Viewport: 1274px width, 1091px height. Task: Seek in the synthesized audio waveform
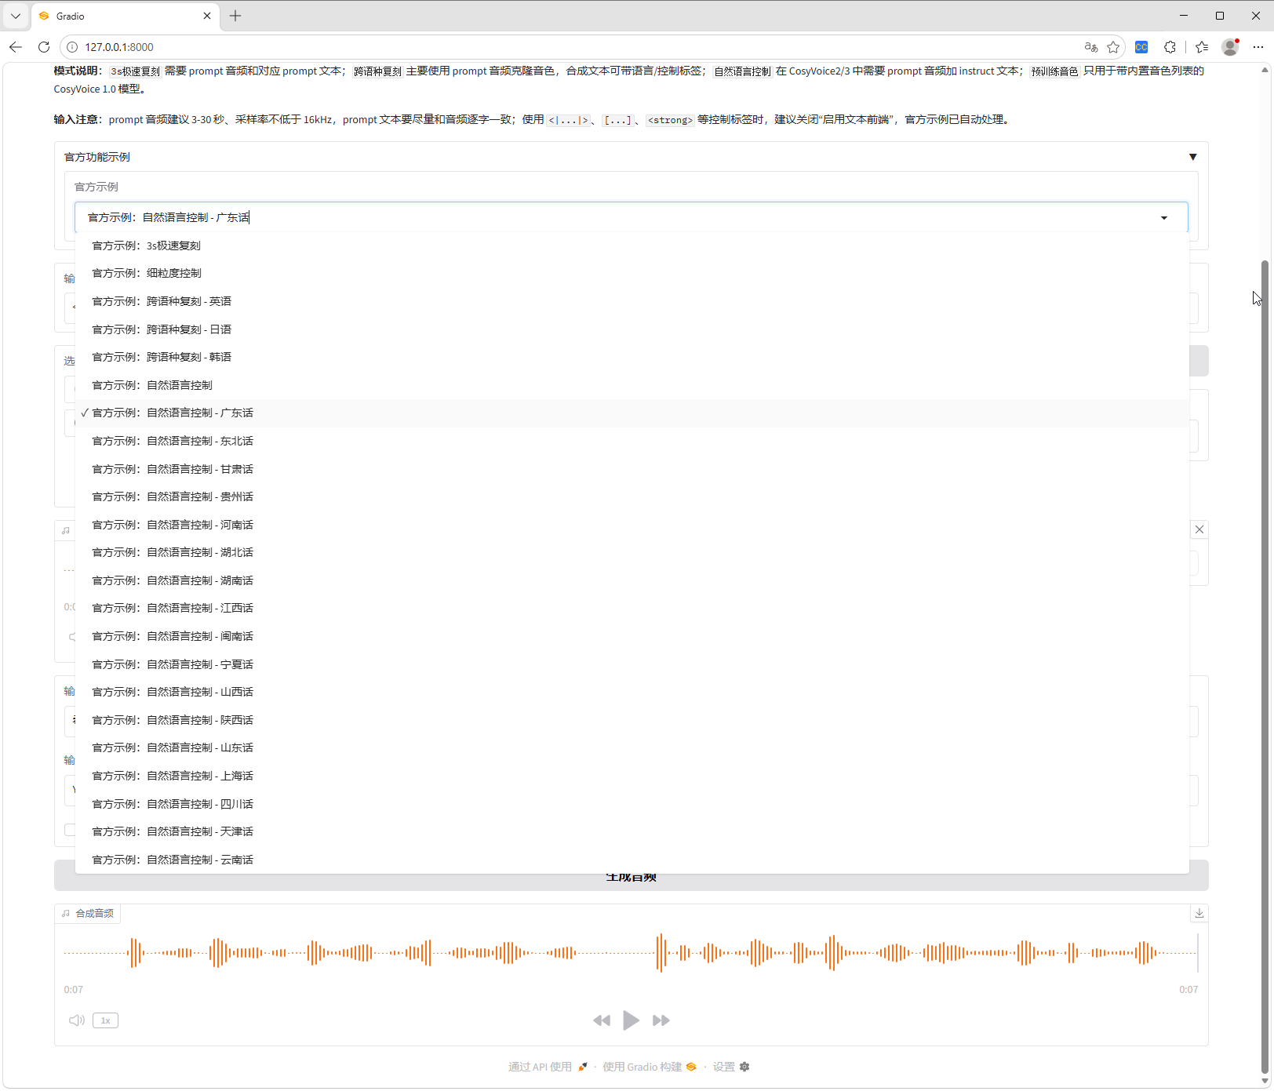tap(631, 953)
